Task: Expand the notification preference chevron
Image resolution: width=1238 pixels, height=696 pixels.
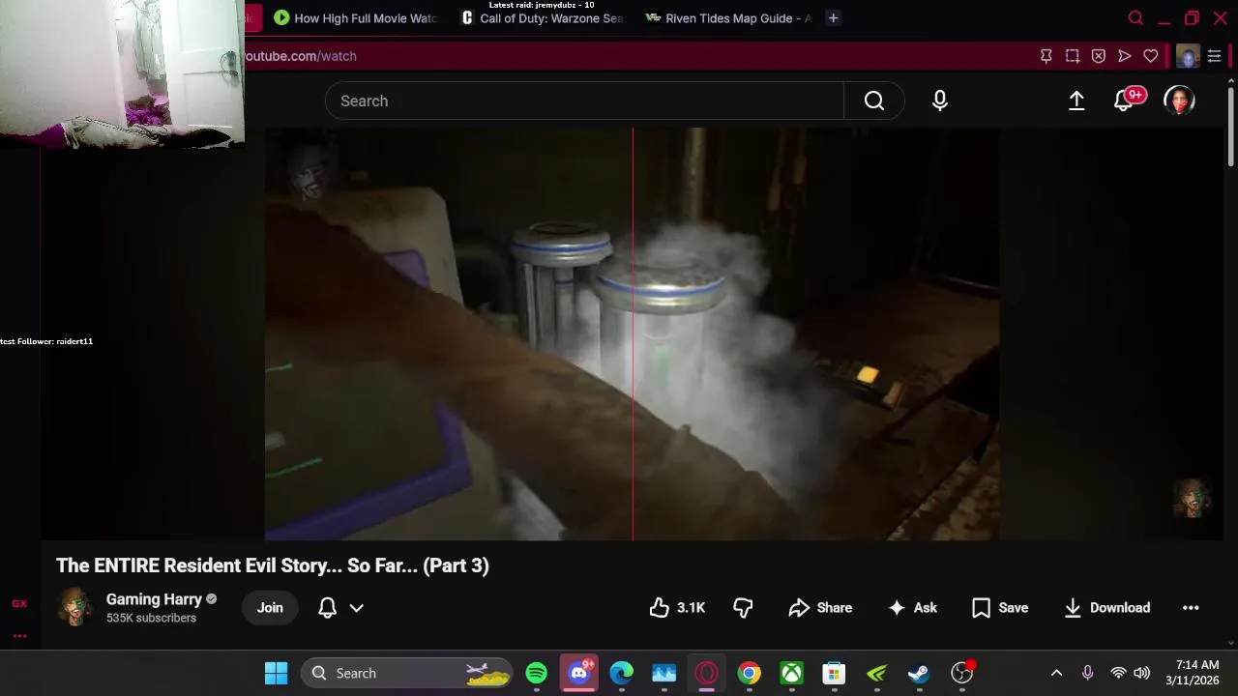Action: (x=356, y=608)
